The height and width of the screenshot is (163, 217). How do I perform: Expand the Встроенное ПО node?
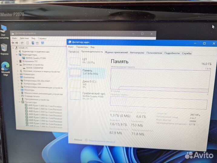click(x=17, y=61)
